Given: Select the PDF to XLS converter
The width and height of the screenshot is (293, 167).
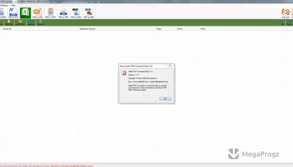Looking at the screenshot, I should (25, 13).
